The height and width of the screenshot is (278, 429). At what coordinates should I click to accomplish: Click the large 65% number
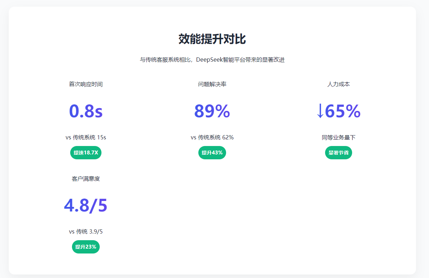[x=343, y=111]
